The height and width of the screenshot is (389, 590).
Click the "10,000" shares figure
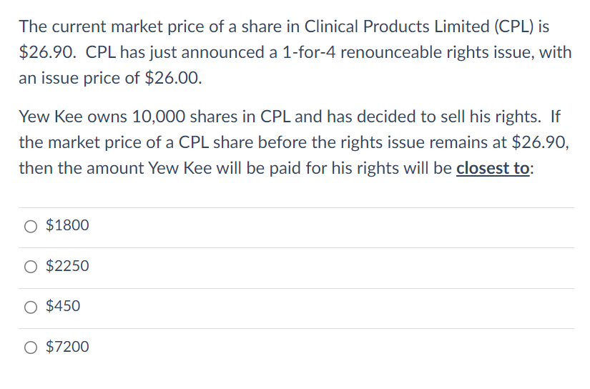point(159,117)
